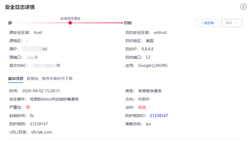Click the timestamp 2026-04-02 15:28:31
The image size is (251, 141).
tap(41, 91)
